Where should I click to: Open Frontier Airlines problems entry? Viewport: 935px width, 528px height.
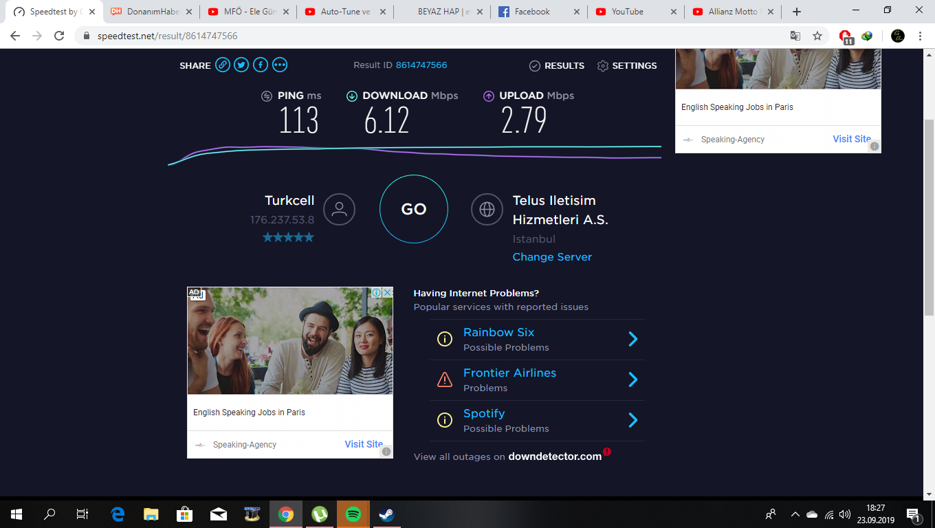509,373
